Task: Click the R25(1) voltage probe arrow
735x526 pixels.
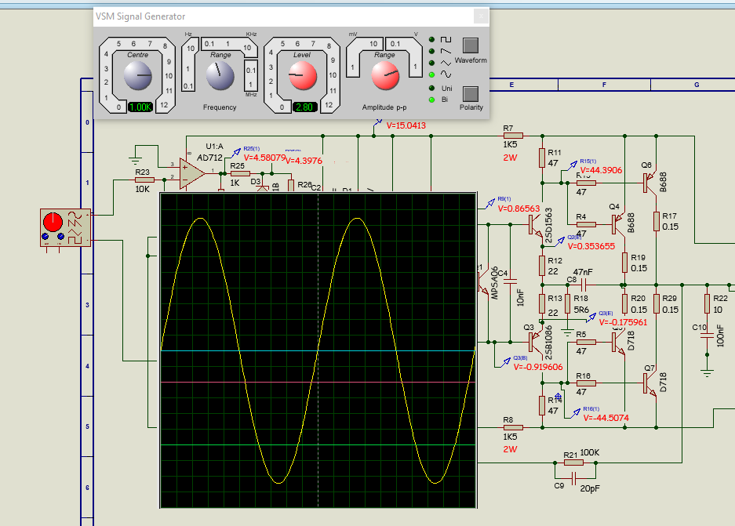Action: pyautogui.click(x=235, y=154)
